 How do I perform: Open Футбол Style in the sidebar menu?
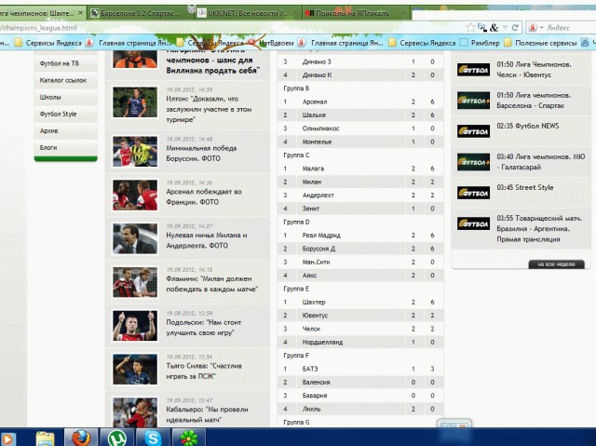coord(66,114)
